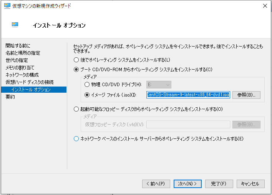The image size is (272, 195).
Task: Click the header icon beside インストール オプション
Action: point(15,25)
